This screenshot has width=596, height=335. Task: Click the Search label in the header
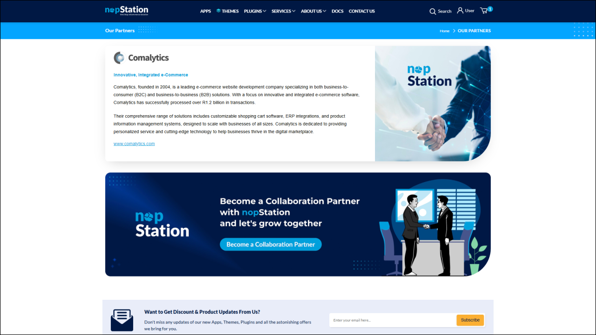point(445,11)
